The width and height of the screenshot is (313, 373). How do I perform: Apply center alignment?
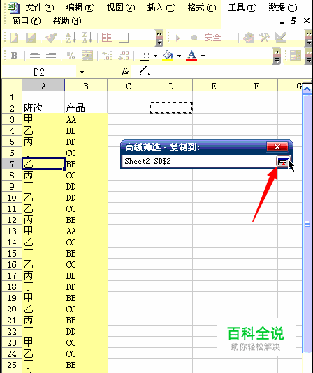pyautogui.click(x=35, y=55)
